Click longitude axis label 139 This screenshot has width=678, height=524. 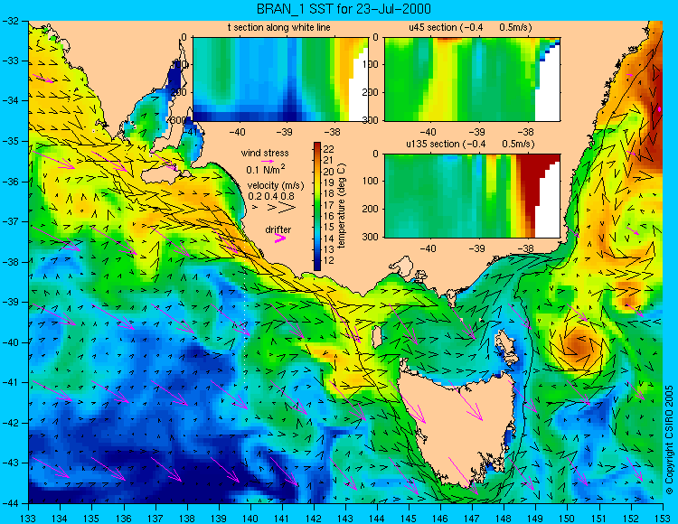[219, 518]
